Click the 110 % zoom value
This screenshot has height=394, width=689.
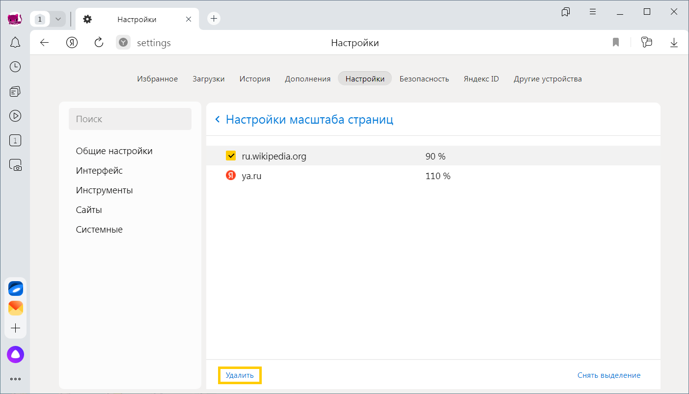coord(438,176)
